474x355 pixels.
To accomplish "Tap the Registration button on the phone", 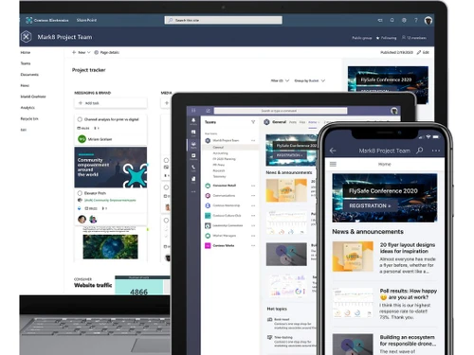I will point(370,205).
